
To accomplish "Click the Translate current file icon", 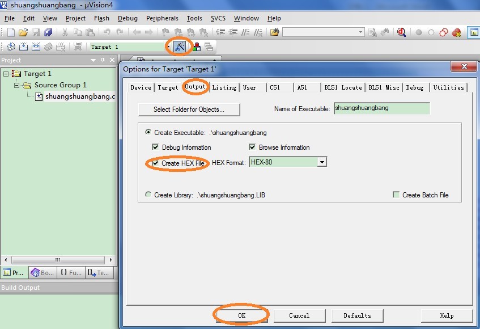I will (x=11, y=47).
